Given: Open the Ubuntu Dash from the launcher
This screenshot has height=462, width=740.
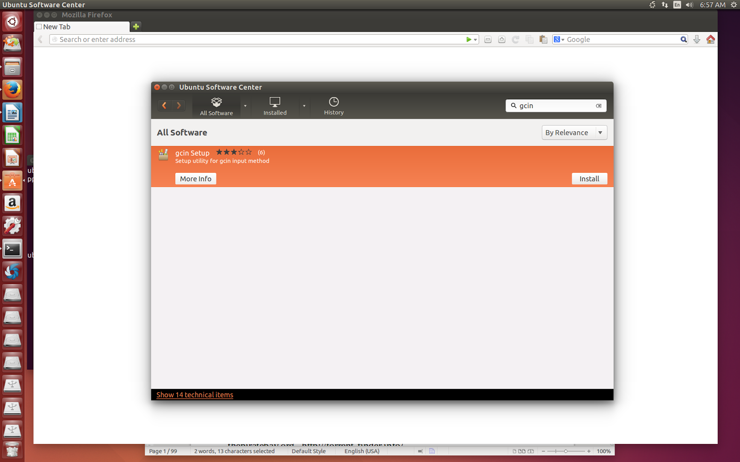Looking at the screenshot, I should coord(12,22).
